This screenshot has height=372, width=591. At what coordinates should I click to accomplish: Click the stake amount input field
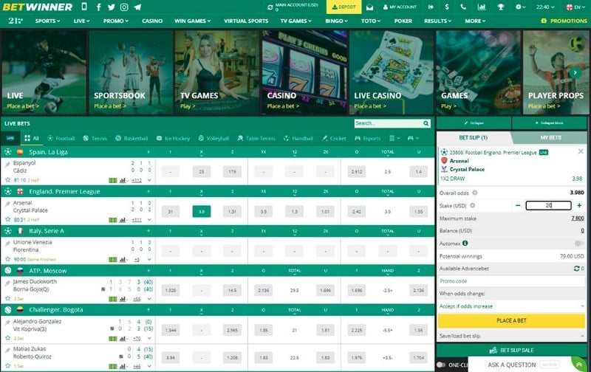[548, 205]
